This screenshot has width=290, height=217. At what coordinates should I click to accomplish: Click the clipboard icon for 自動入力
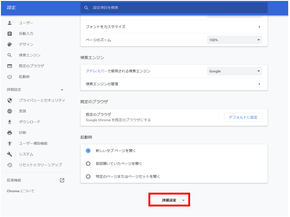[10, 33]
